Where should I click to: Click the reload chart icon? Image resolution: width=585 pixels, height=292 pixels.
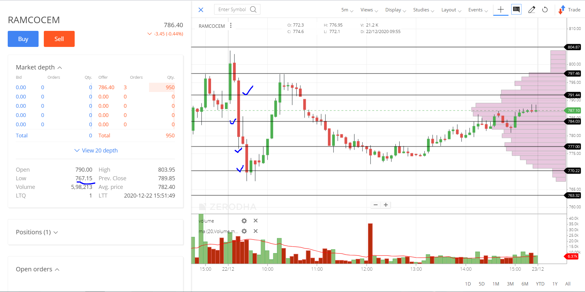pos(545,10)
